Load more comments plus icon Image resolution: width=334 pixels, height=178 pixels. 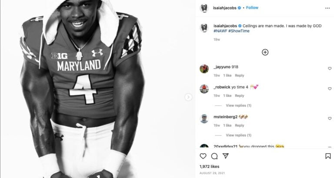point(265,52)
